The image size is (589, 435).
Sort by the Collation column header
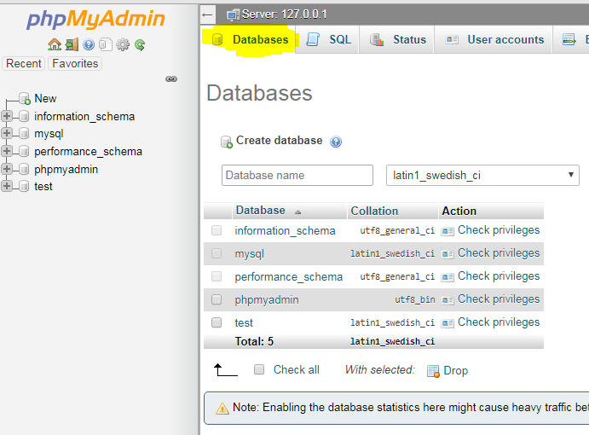(x=374, y=211)
